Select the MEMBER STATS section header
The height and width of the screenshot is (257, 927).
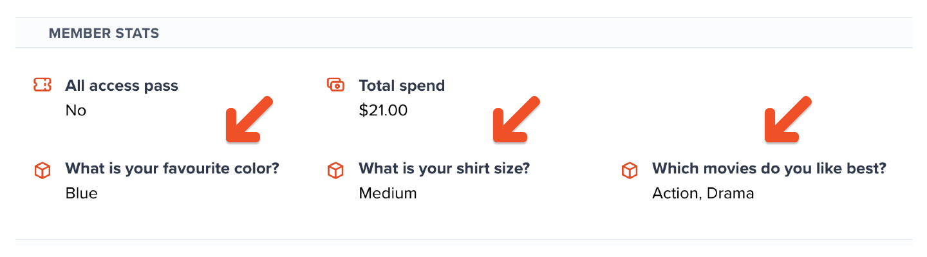(x=104, y=33)
